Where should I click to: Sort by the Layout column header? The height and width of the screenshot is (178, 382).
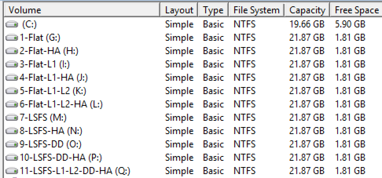[179, 10]
